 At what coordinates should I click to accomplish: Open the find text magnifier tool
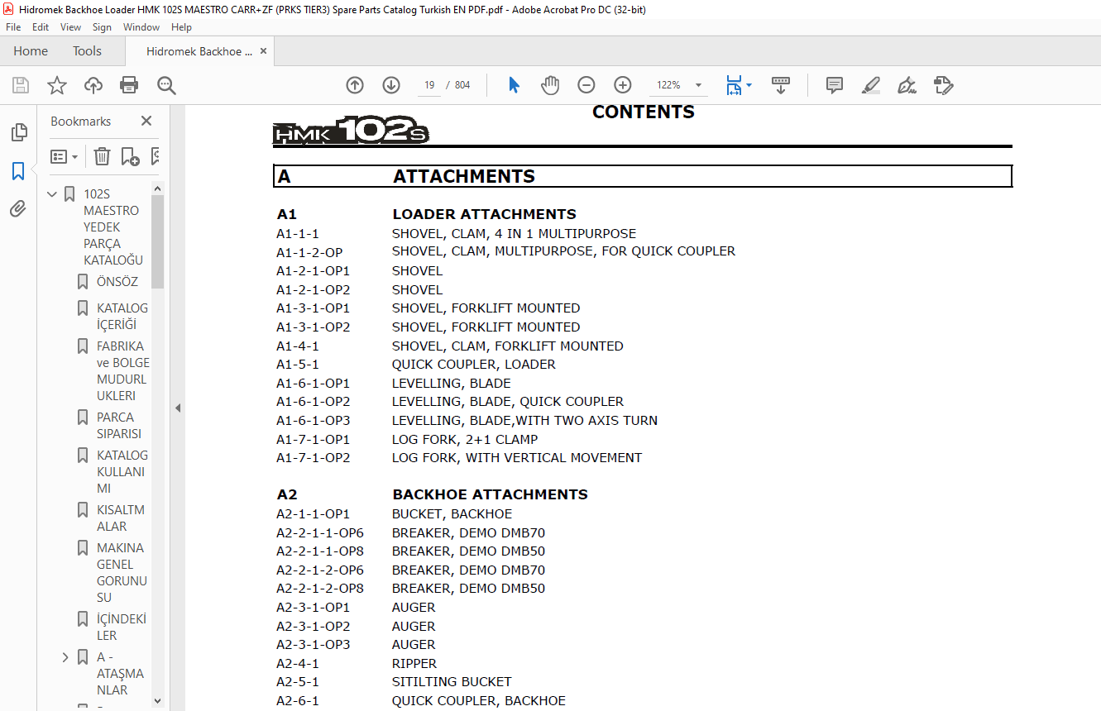point(166,85)
